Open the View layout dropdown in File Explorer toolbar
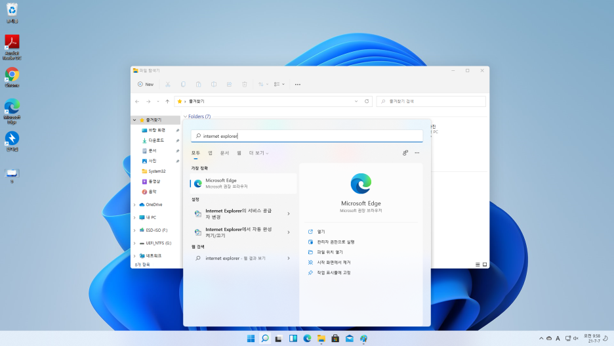The height and width of the screenshot is (346, 614). [x=279, y=84]
